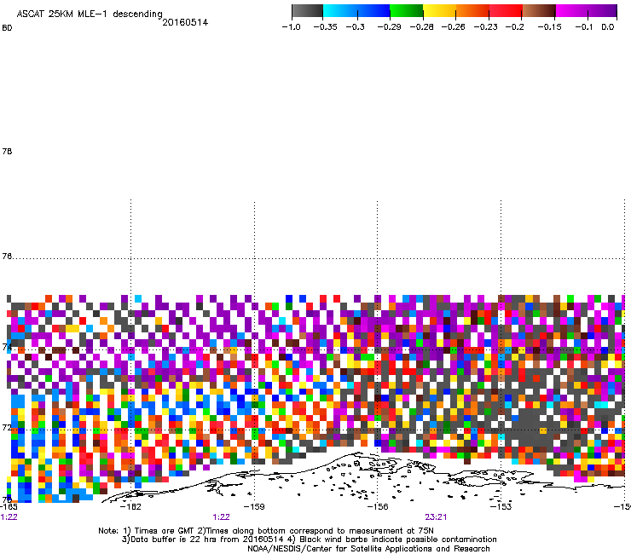Click the colorbar value -0.2
The width and height of the screenshot is (631, 554).
coord(514,27)
